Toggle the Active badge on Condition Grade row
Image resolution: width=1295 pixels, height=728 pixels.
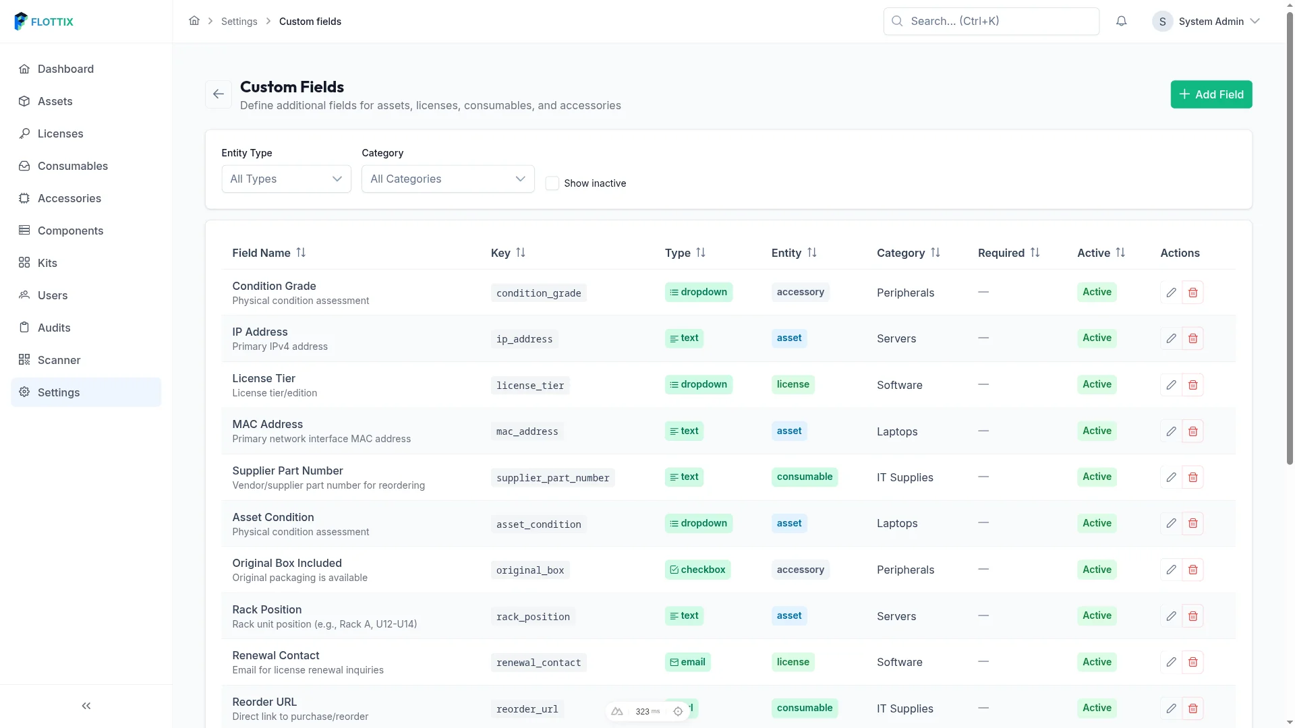pos(1096,292)
